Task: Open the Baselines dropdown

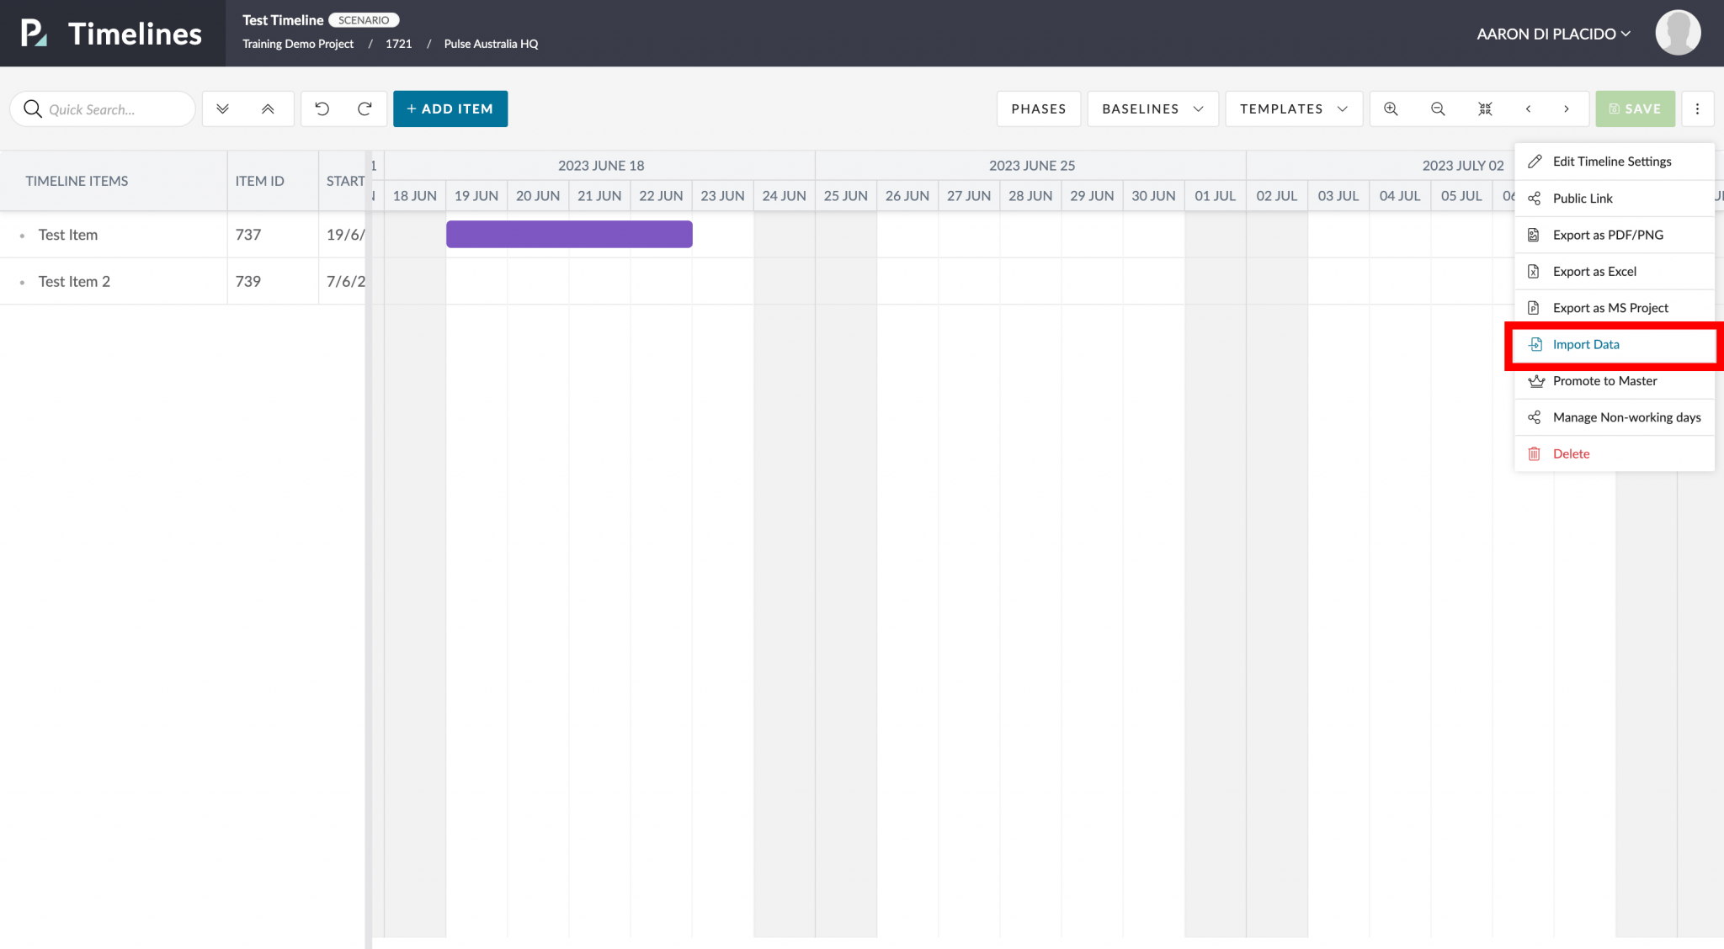Action: coord(1152,109)
